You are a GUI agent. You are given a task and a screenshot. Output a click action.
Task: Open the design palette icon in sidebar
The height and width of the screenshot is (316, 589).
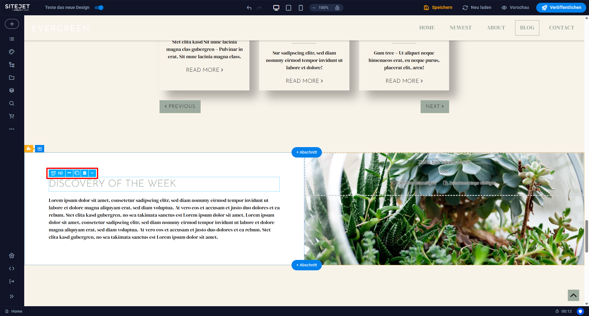[12, 52]
